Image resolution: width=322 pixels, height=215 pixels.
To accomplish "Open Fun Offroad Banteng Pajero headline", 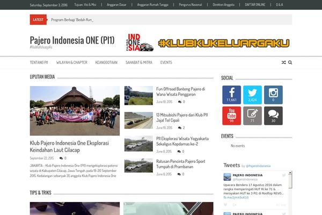I will click(180, 91).
